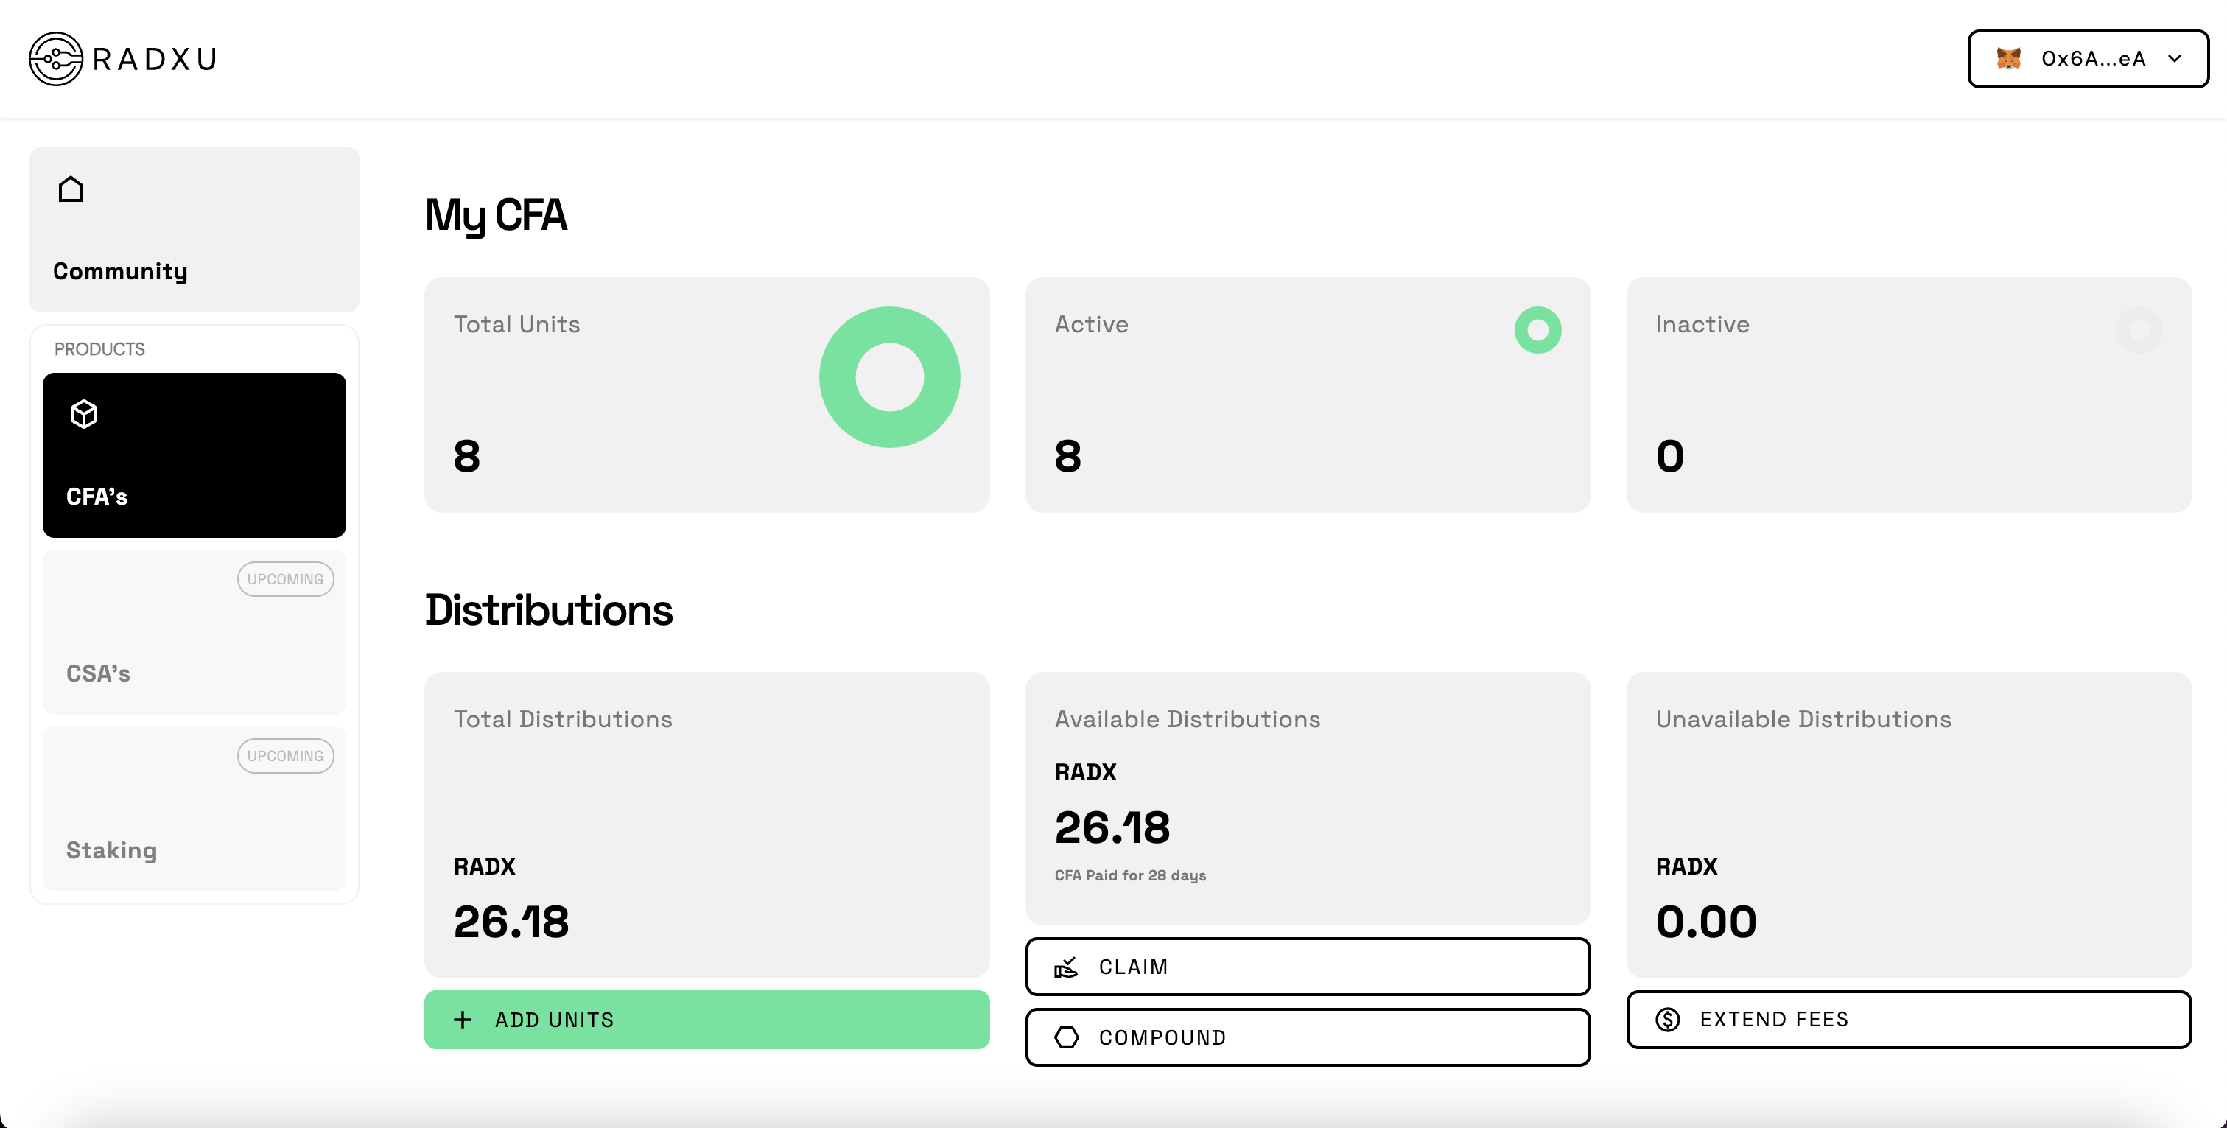This screenshot has height=1128, width=2227.
Task: Toggle the gray status dot on the Inactive card
Action: [x=2138, y=329]
